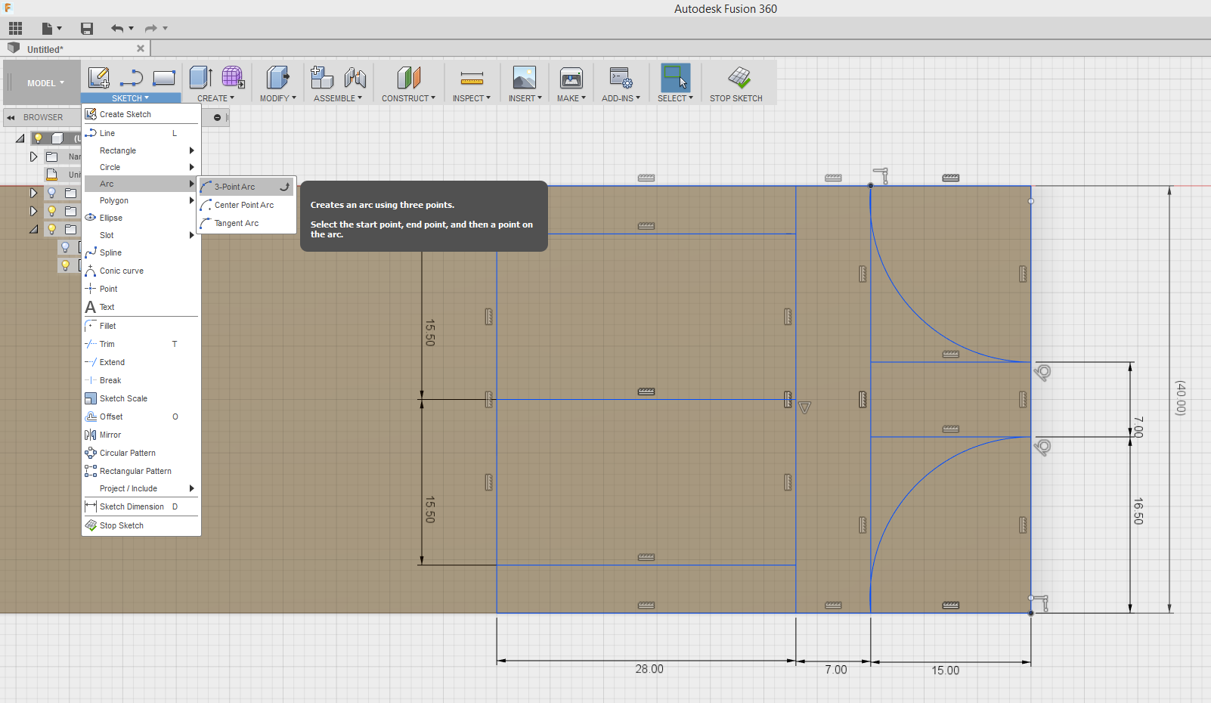This screenshot has height=703, width=1211.
Task: Select Mirror from the Sketch menu
Action: [141, 435]
